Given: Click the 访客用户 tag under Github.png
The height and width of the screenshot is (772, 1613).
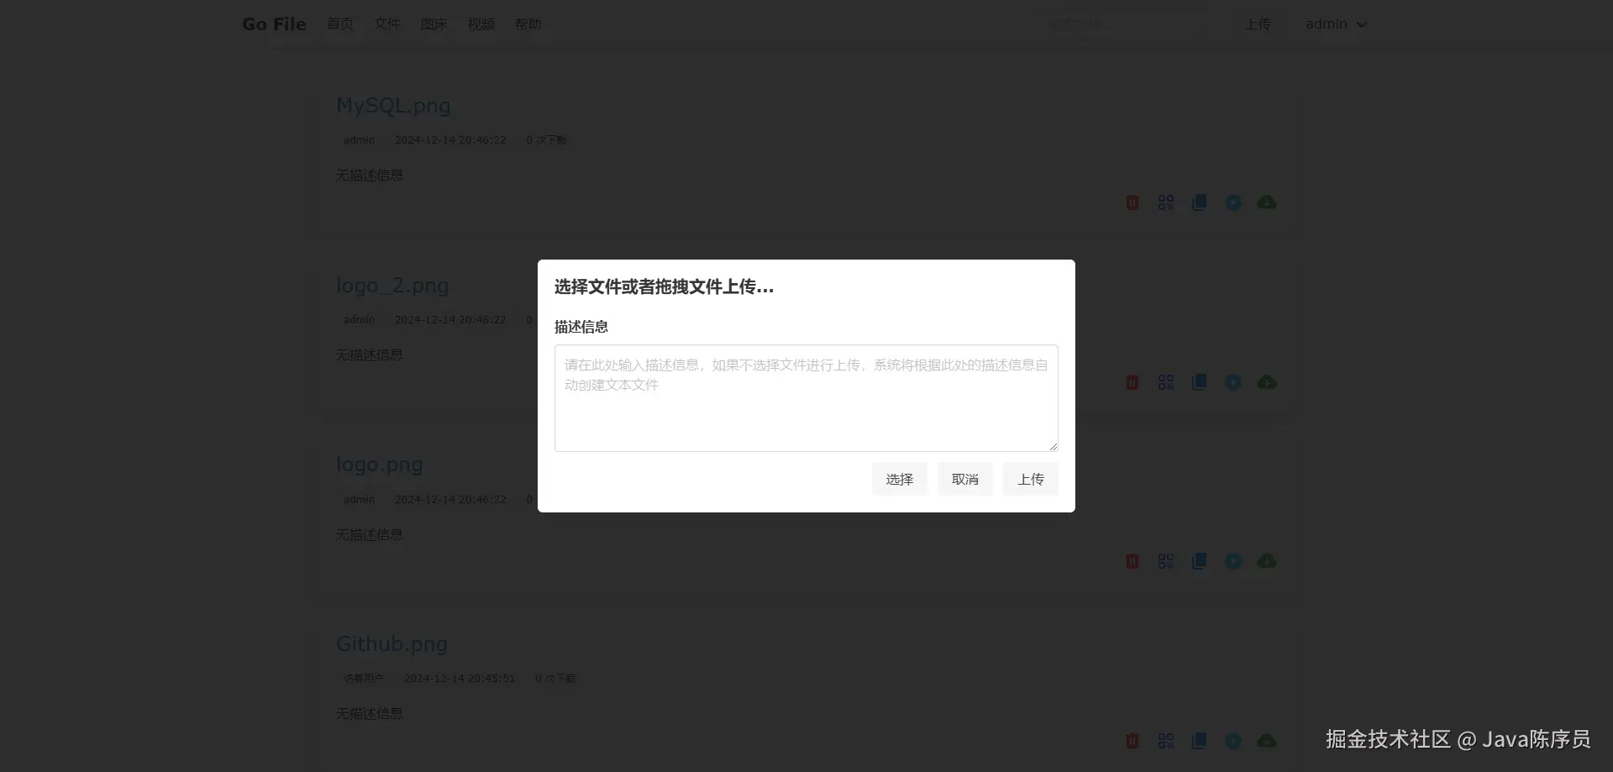Looking at the screenshot, I should pos(364,679).
